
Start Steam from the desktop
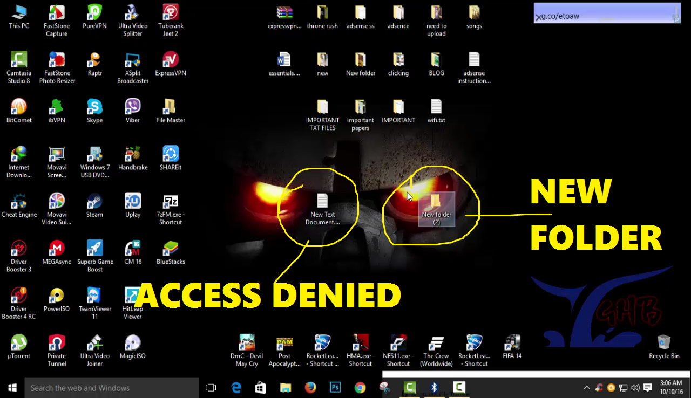(94, 202)
